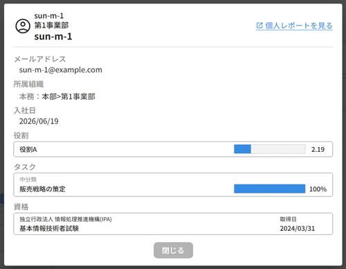Select the 本部>第1事業部 organization text

[x=69, y=96]
